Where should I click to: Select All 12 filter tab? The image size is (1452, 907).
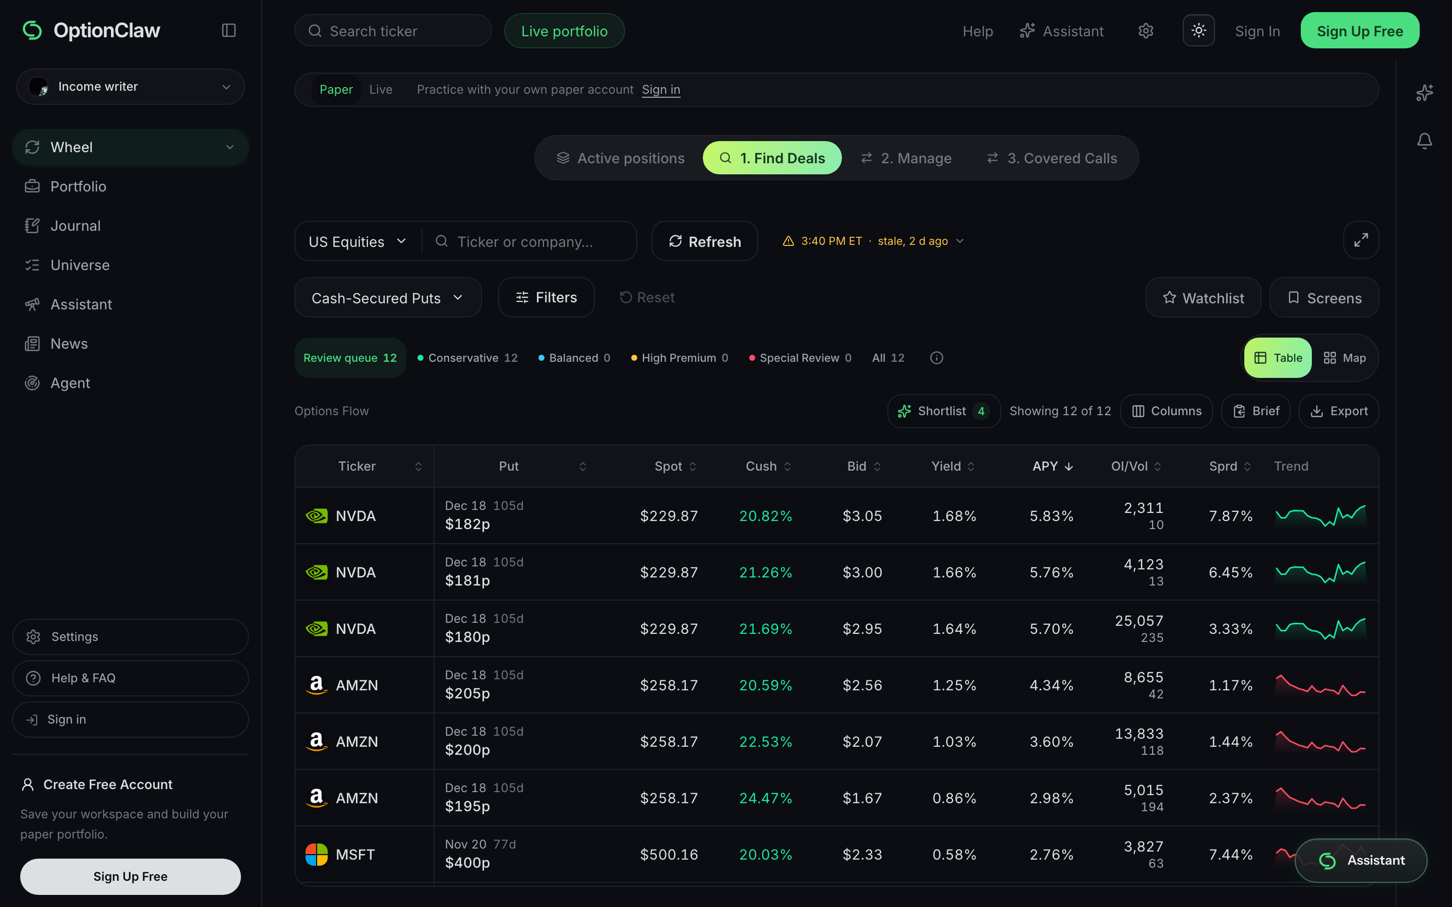click(888, 358)
